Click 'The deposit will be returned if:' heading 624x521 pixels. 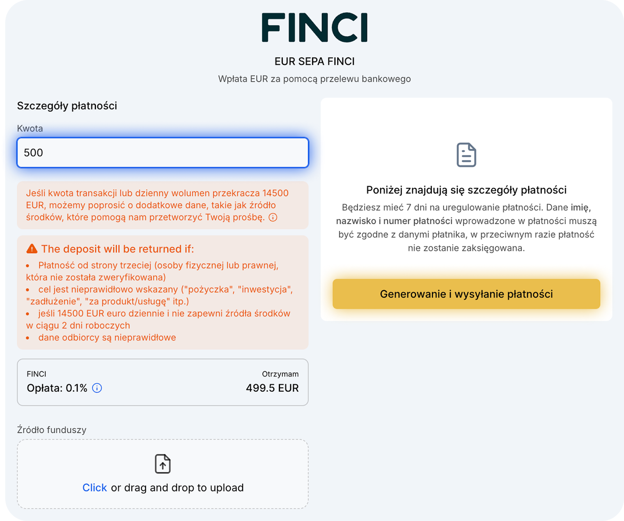(x=117, y=249)
